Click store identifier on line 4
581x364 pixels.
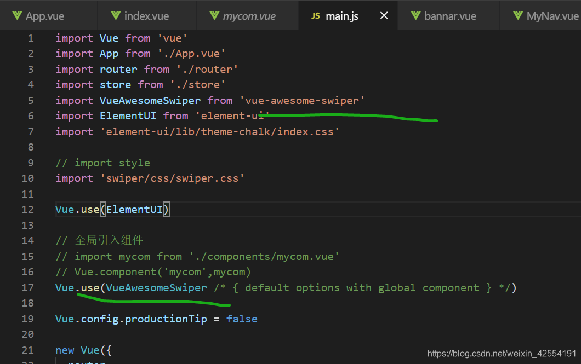pos(115,85)
